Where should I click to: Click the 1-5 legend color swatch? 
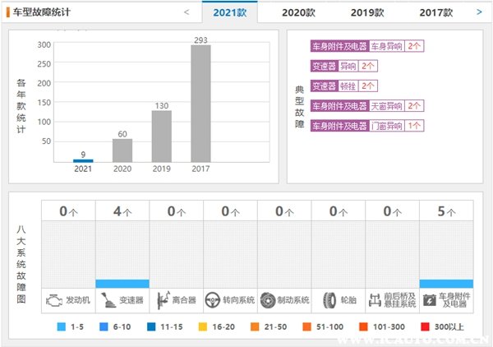coord(62,327)
